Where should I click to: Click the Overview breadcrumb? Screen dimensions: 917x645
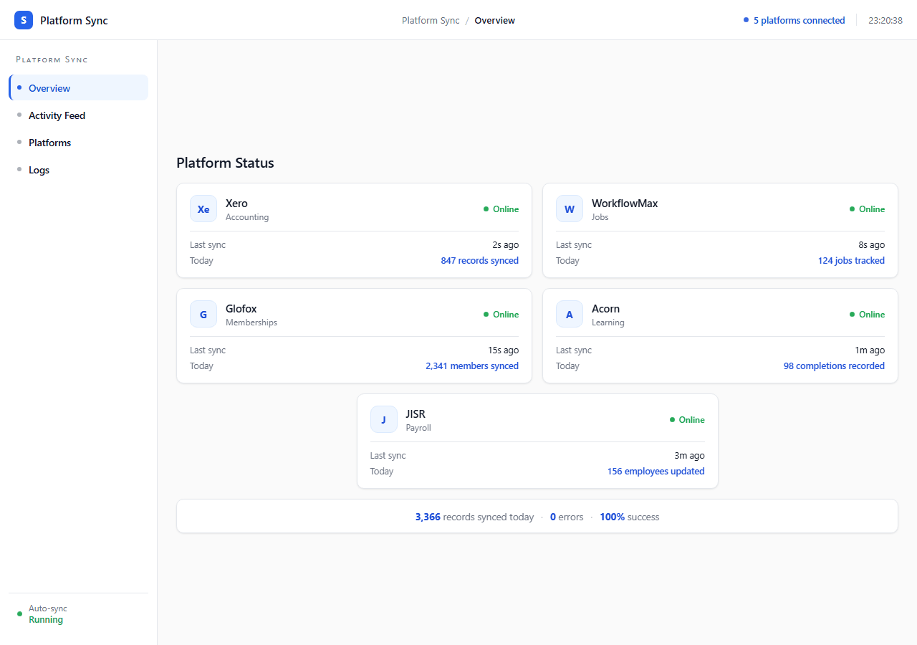pyautogui.click(x=494, y=20)
